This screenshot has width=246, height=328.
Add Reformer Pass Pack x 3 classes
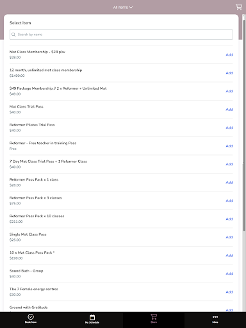229,201
